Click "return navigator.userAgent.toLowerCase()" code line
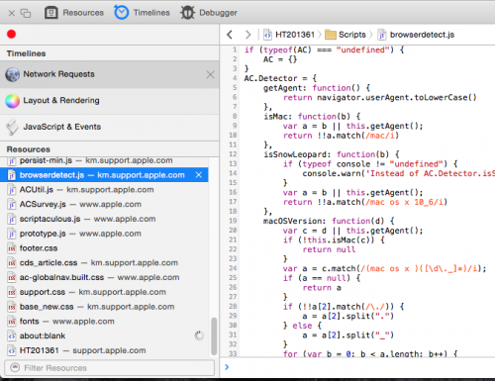Screen dimensions: 495x381 380,98
